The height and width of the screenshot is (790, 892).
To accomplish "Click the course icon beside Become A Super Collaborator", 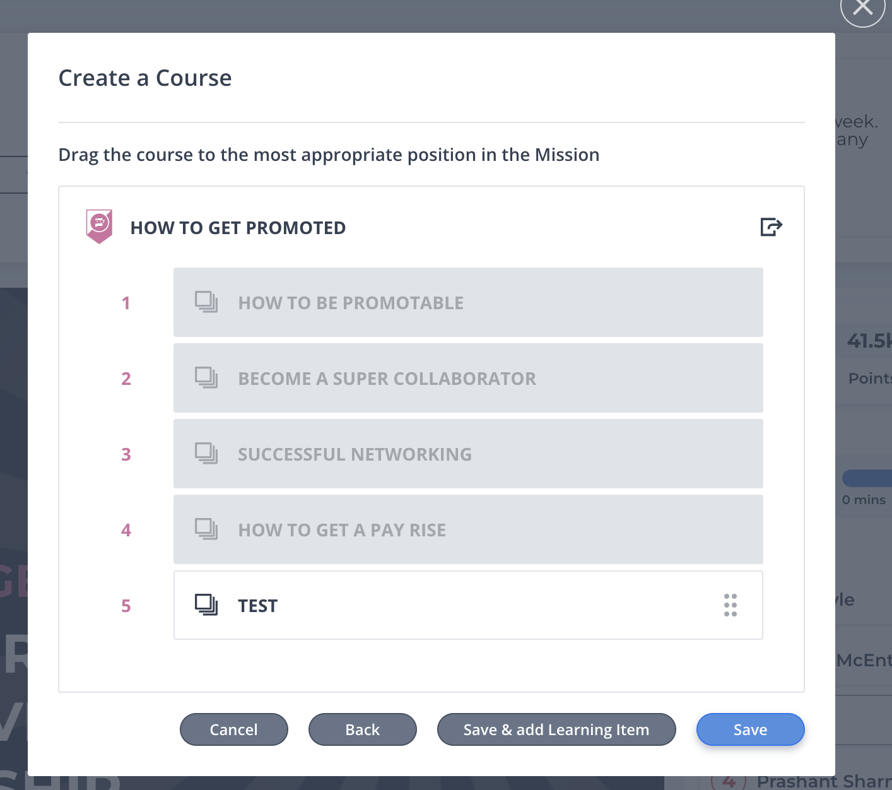I will [x=206, y=378].
